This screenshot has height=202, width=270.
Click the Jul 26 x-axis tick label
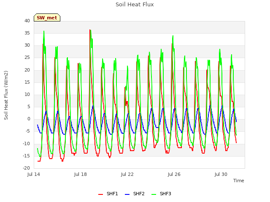click(x=174, y=174)
